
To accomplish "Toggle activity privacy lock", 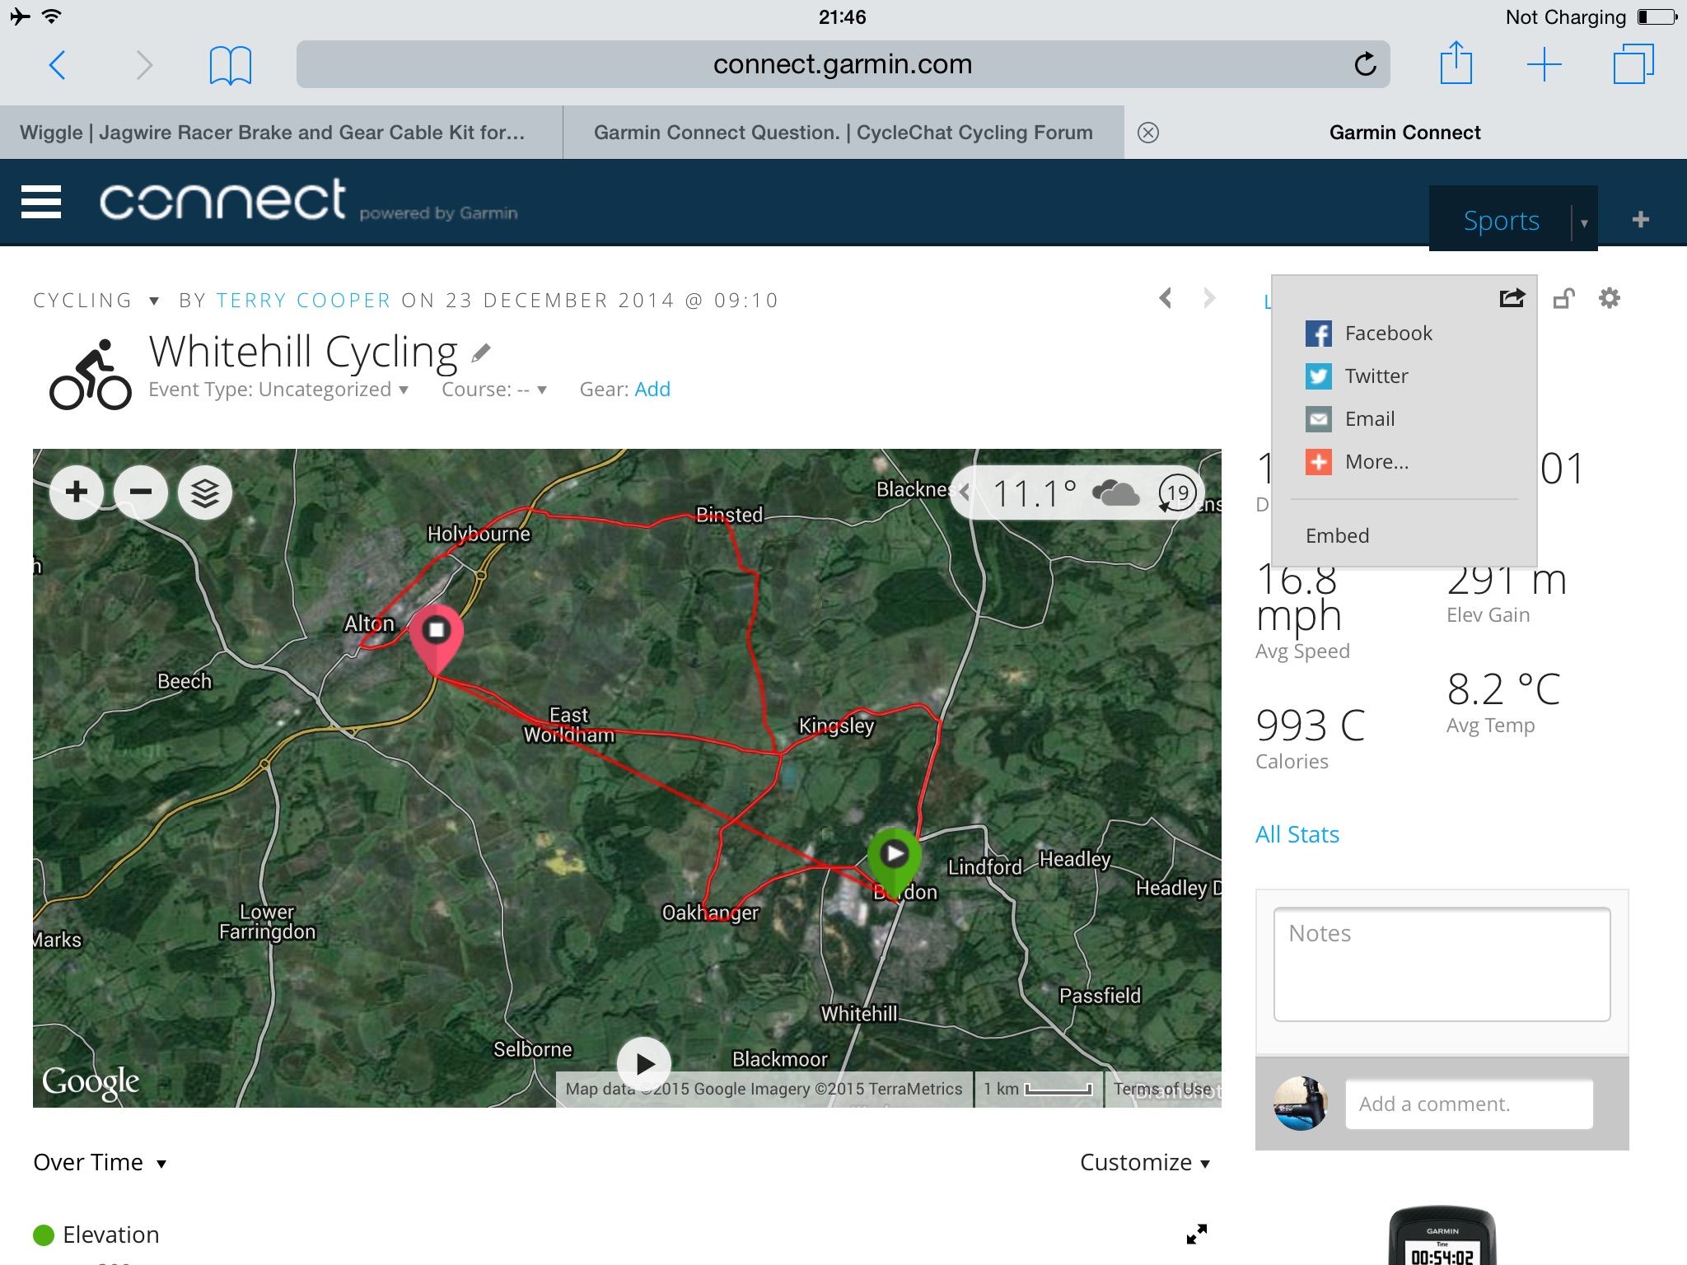I will (1563, 298).
